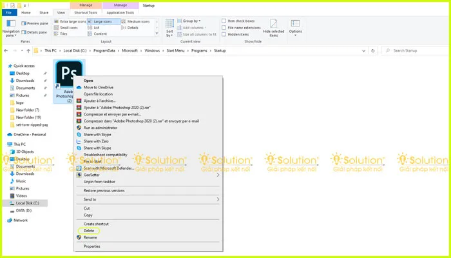
Task: Select Local Disk (C:) in navigation tree
Action: pos(28,203)
